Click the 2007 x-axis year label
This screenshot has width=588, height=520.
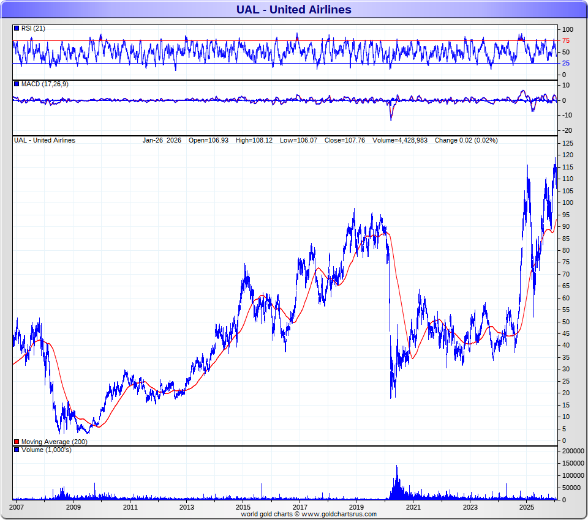pyautogui.click(x=16, y=507)
